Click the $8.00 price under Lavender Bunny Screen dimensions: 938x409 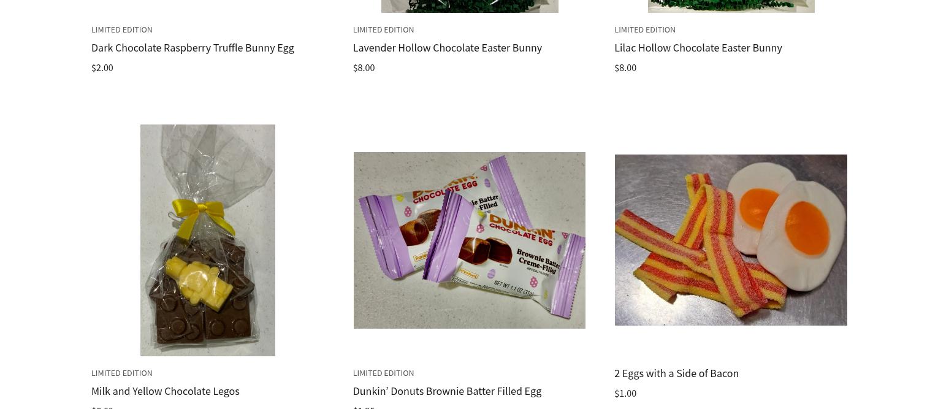click(364, 68)
